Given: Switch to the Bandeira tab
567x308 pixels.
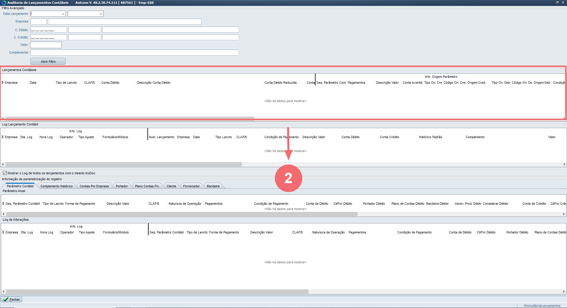Looking at the screenshot, I should click(213, 186).
